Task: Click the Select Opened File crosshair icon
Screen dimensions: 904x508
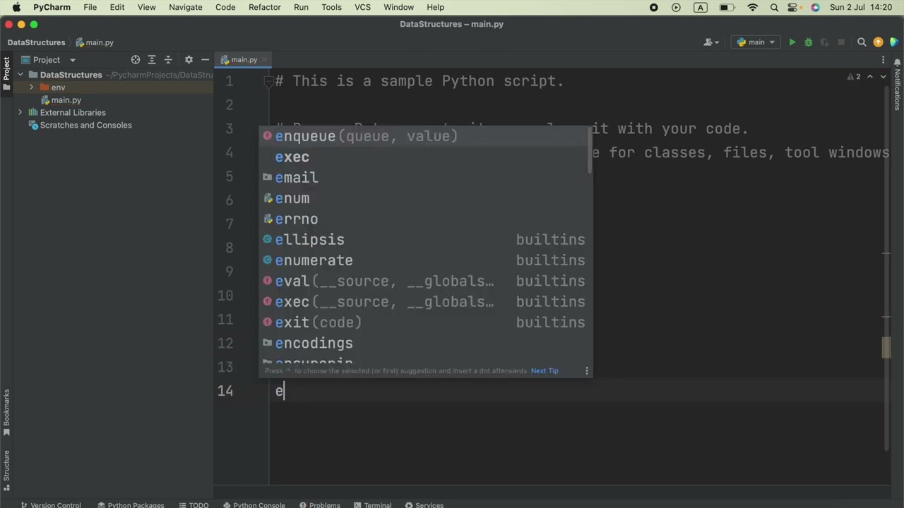Action: 136,60
